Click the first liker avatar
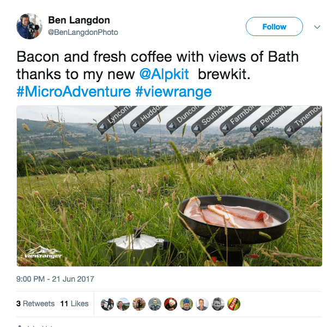 107,304
